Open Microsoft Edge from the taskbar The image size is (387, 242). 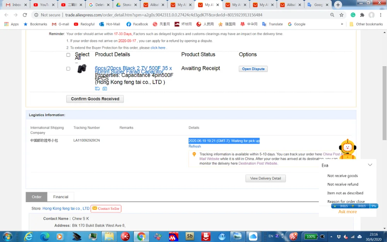coord(45,237)
